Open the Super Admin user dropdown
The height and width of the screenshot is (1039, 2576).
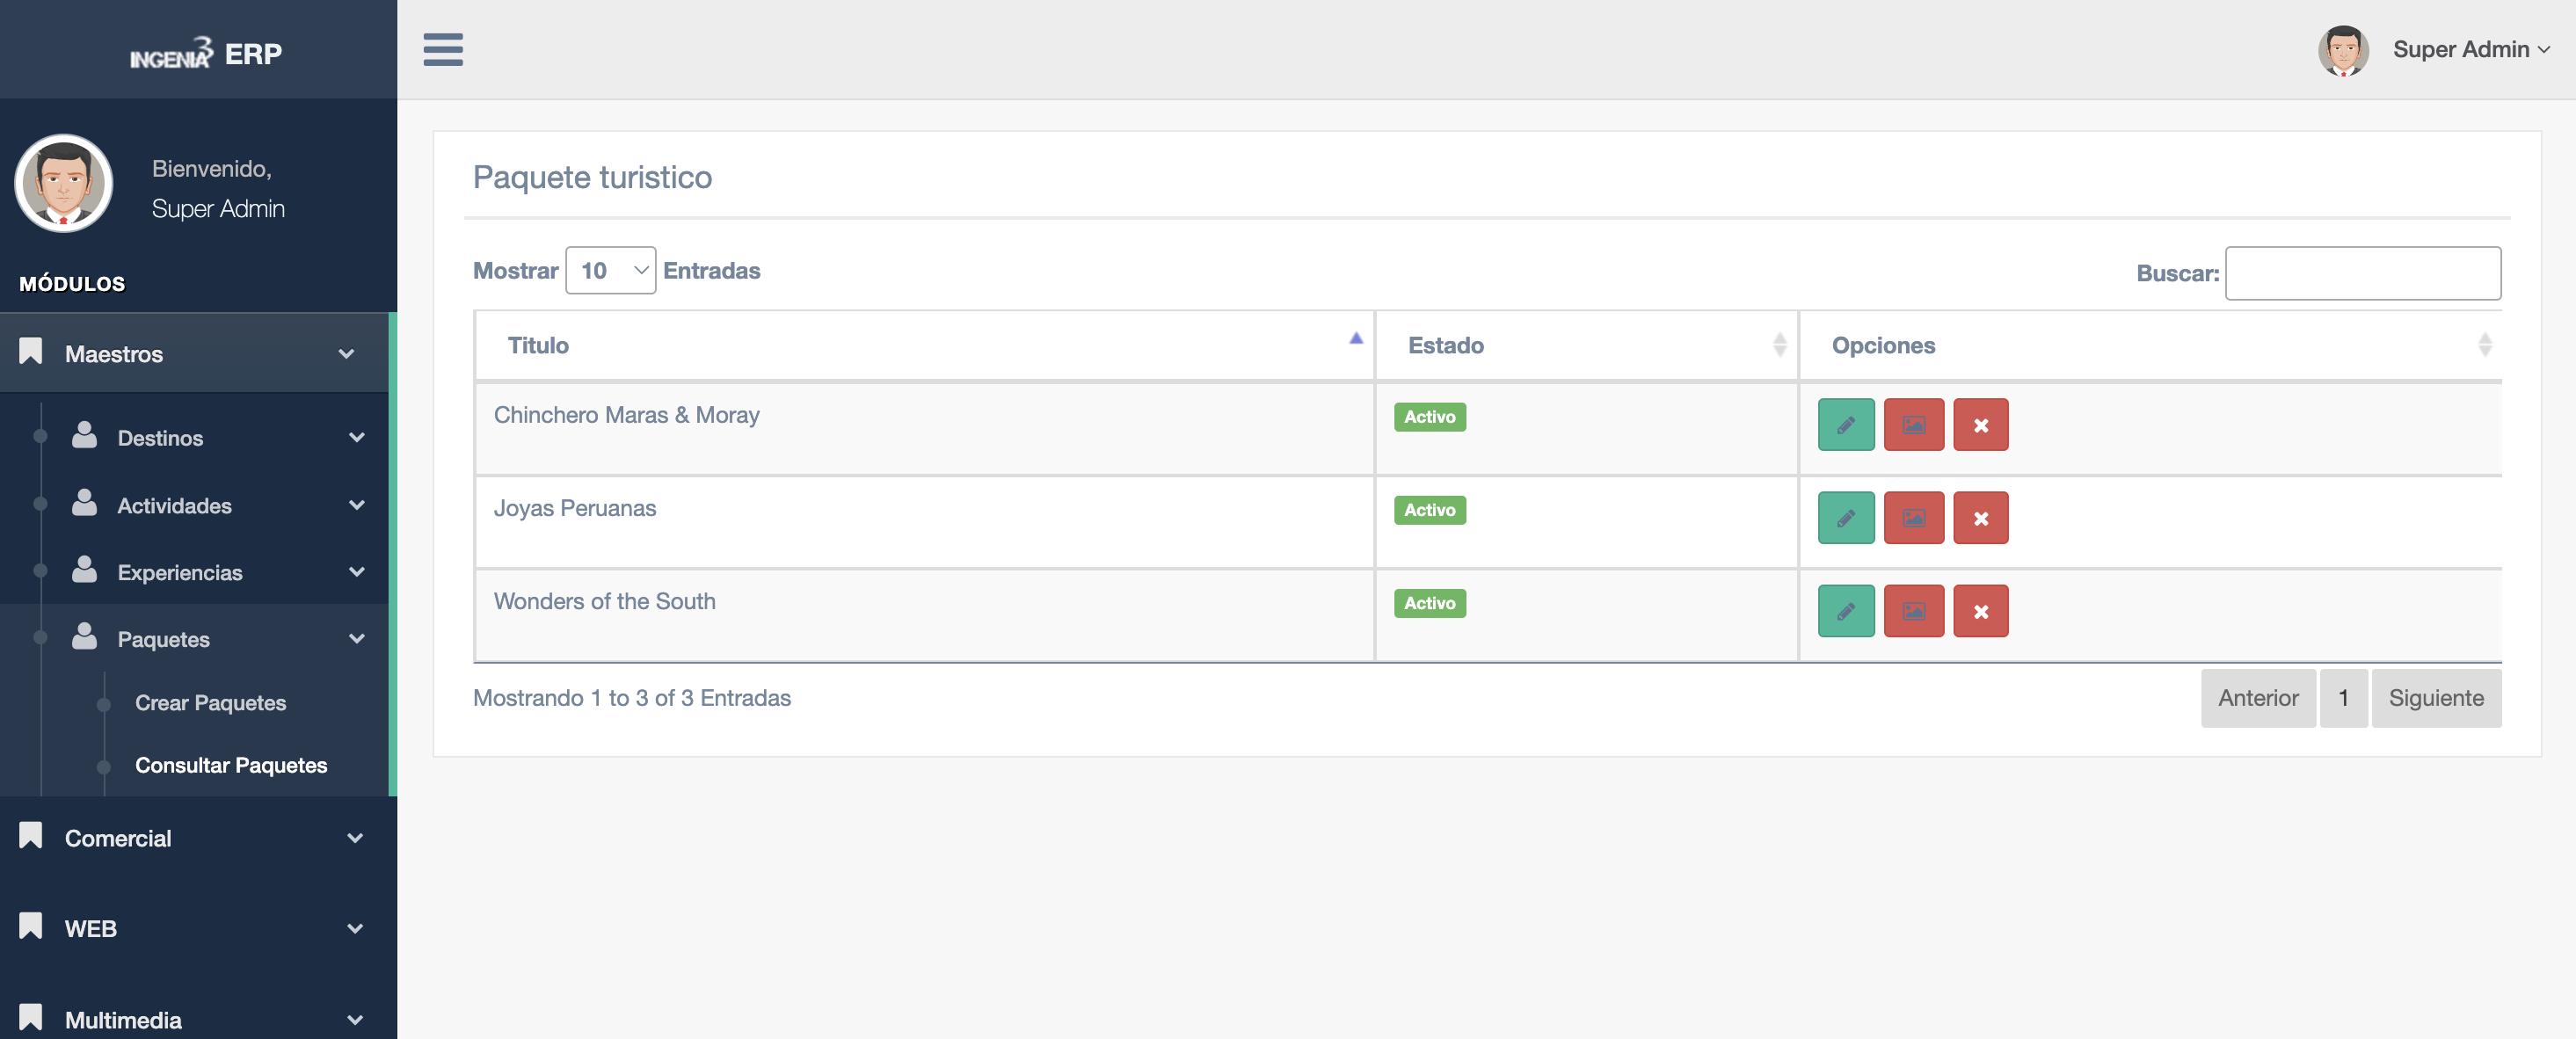pyautogui.click(x=2470, y=49)
